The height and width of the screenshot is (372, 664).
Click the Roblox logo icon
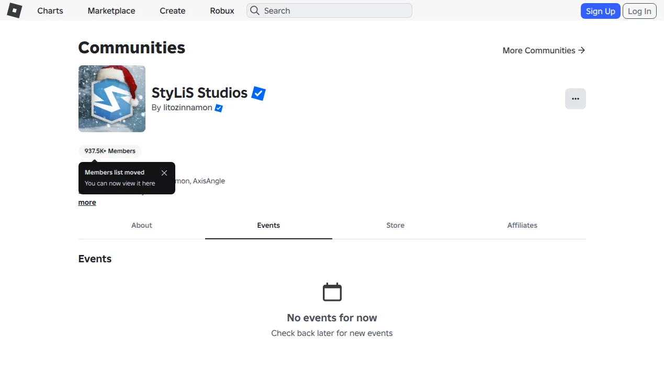[x=14, y=10]
